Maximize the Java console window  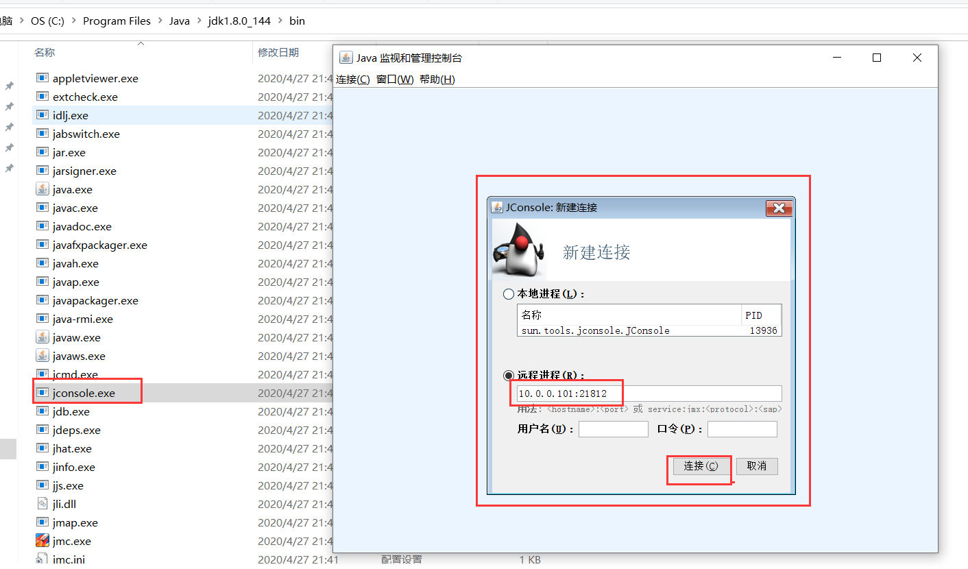[x=877, y=58]
